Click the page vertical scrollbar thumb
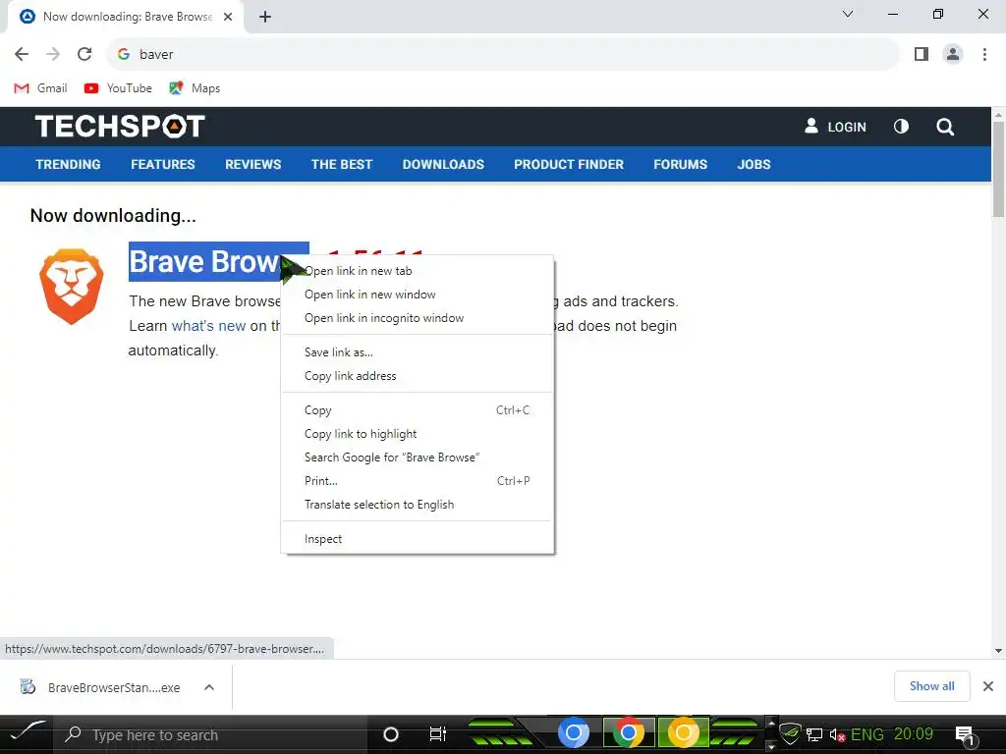The width and height of the screenshot is (1006, 754). coord(998,169)
